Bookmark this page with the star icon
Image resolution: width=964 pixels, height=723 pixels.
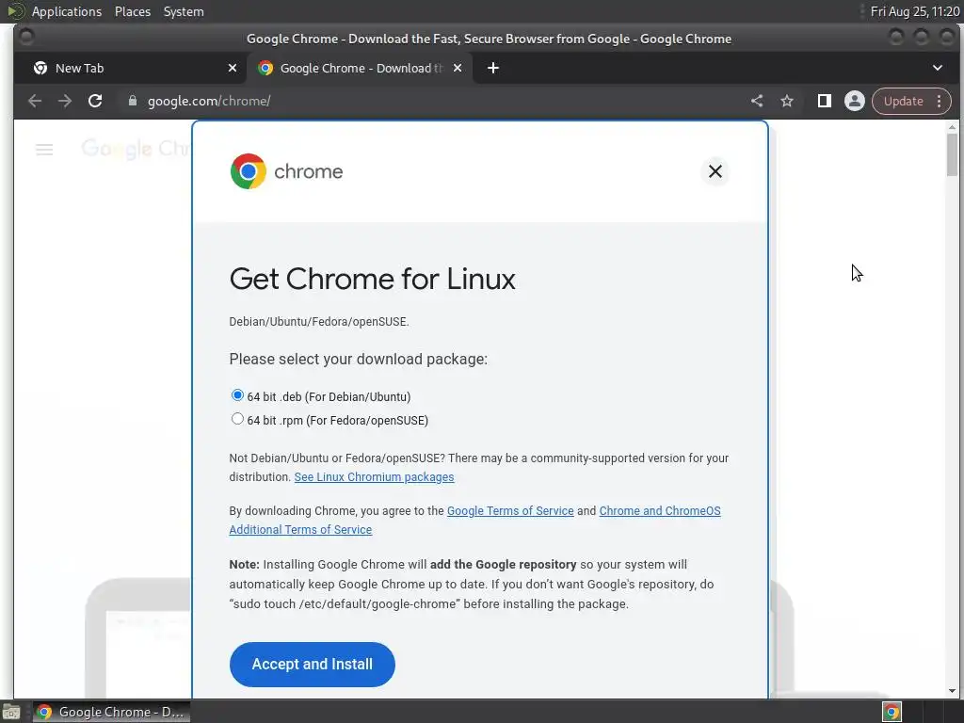(x=787, y=101)
